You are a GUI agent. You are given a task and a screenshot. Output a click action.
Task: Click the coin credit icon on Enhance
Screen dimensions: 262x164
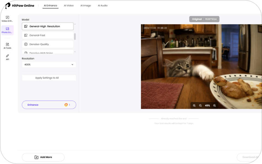66,105
